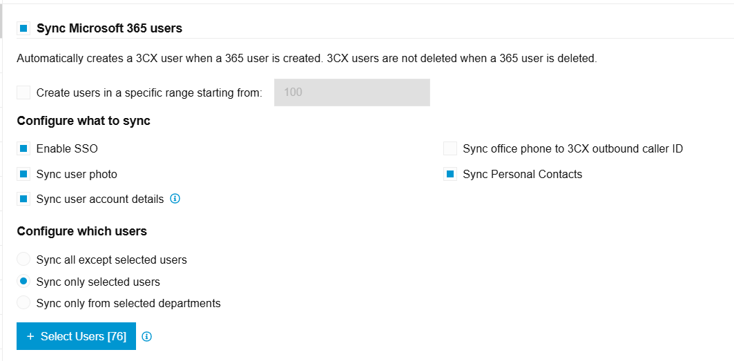
Task: Disable the Sync user photo checkbox
Action: [x=23, y=174]
